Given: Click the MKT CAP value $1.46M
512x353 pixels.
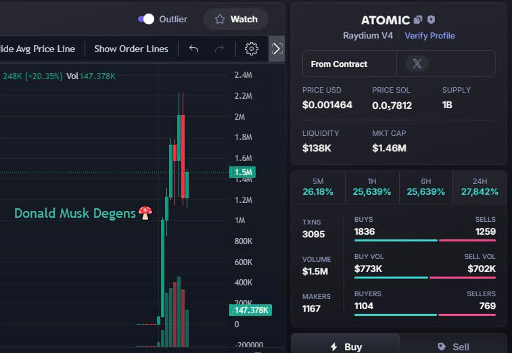Looking at the screenshot, I should [x=389, y=148].
